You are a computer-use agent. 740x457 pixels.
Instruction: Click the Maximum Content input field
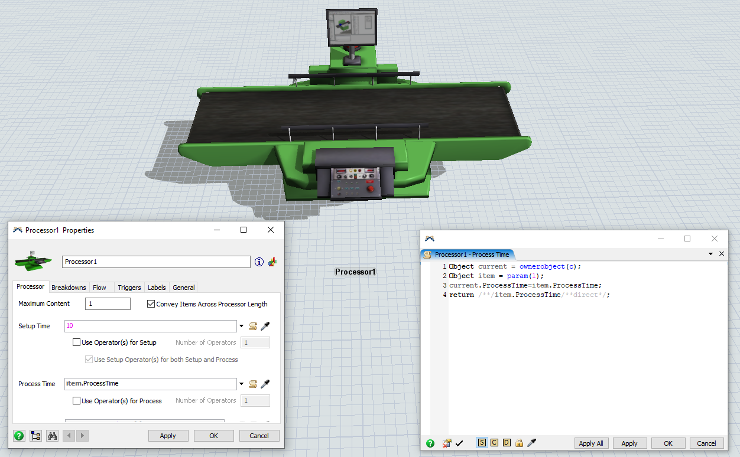(108, 304)
